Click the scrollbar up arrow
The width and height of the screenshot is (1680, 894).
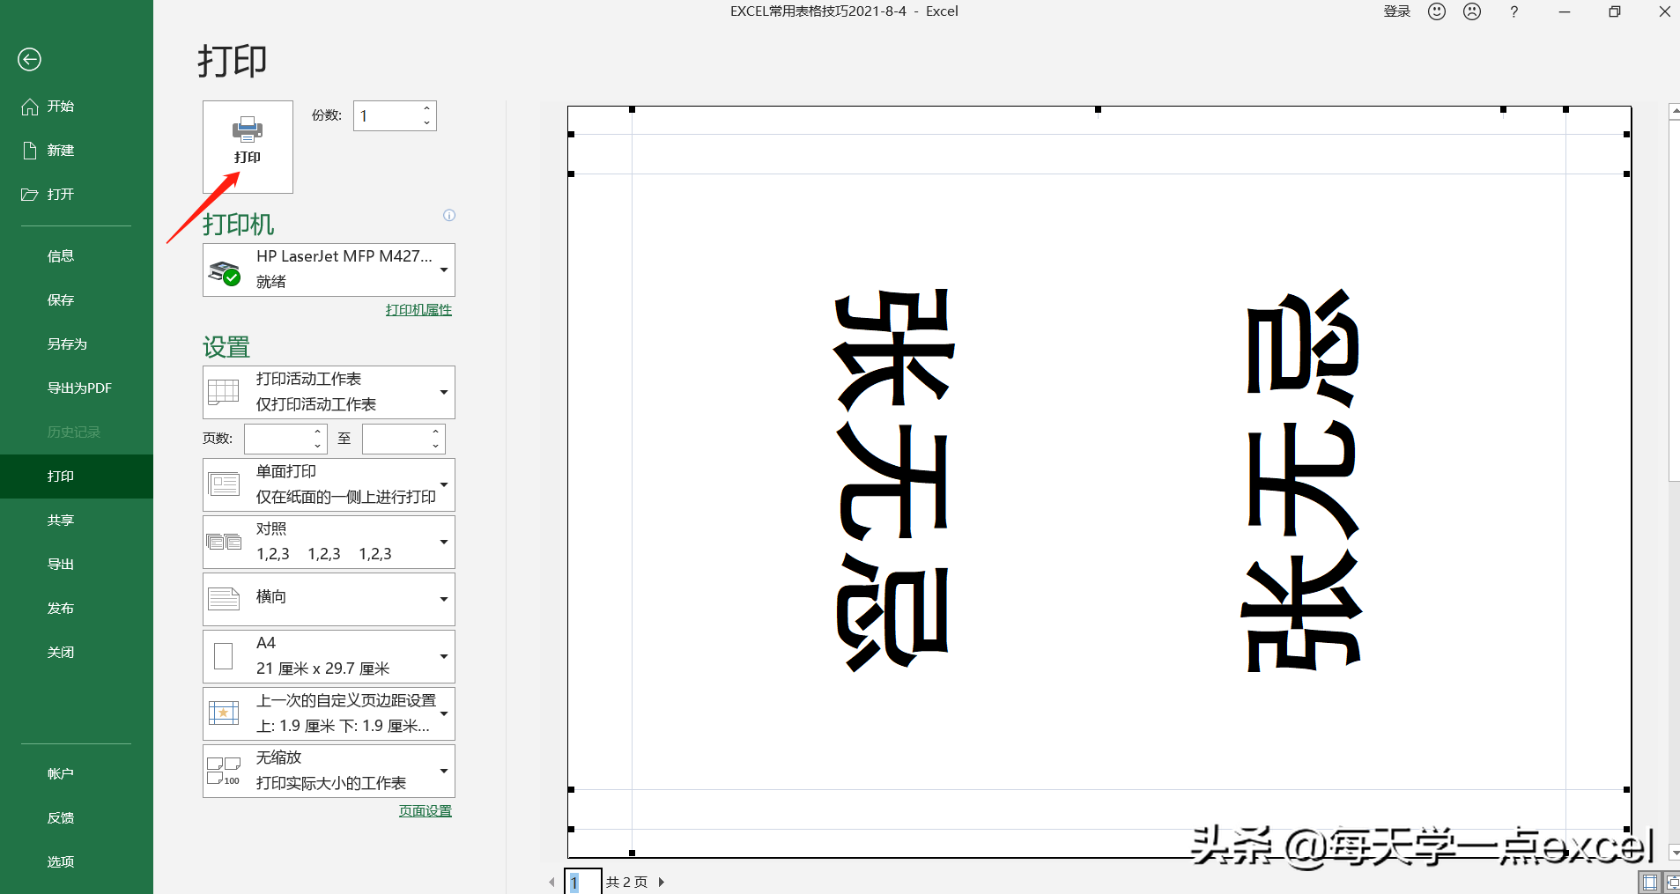click(1674, 112)
